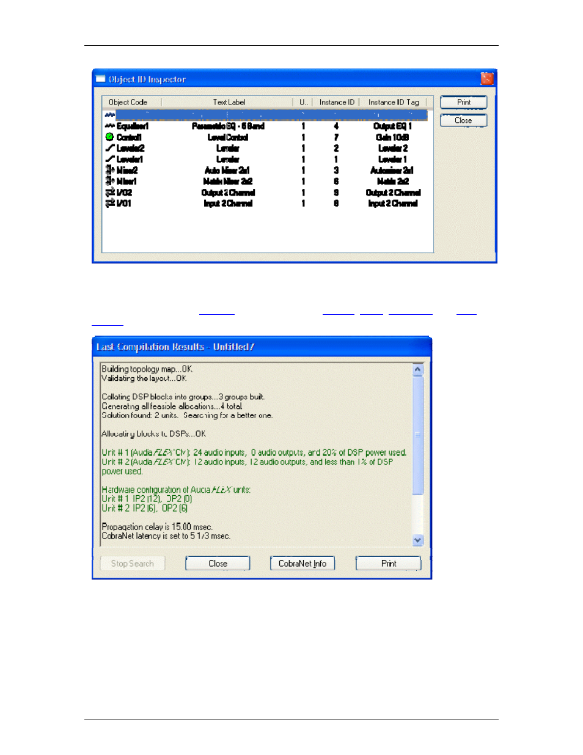Click the Propagation delay is 15.00 msec line

pos(157,526)
